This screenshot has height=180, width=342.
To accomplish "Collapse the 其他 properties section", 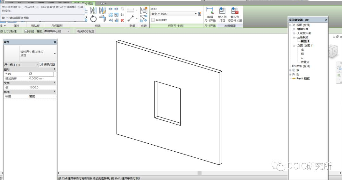I will click(x=54, y=92).
